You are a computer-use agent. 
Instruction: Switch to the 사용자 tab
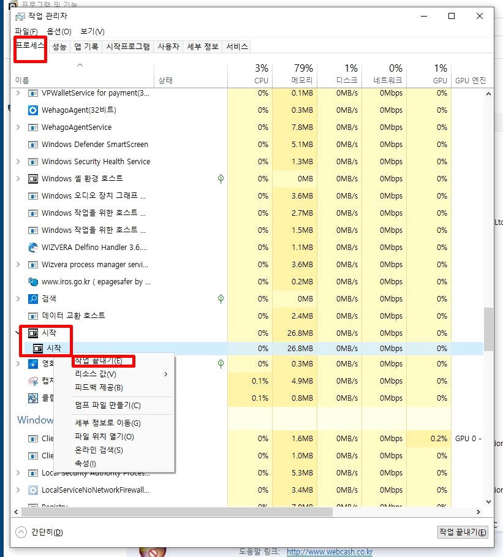pyautogui.click(x=168, y=47)
